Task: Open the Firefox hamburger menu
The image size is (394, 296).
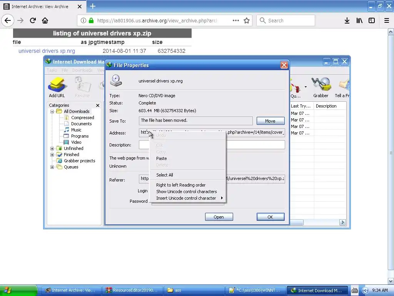Action: click(x=387, y=20)
